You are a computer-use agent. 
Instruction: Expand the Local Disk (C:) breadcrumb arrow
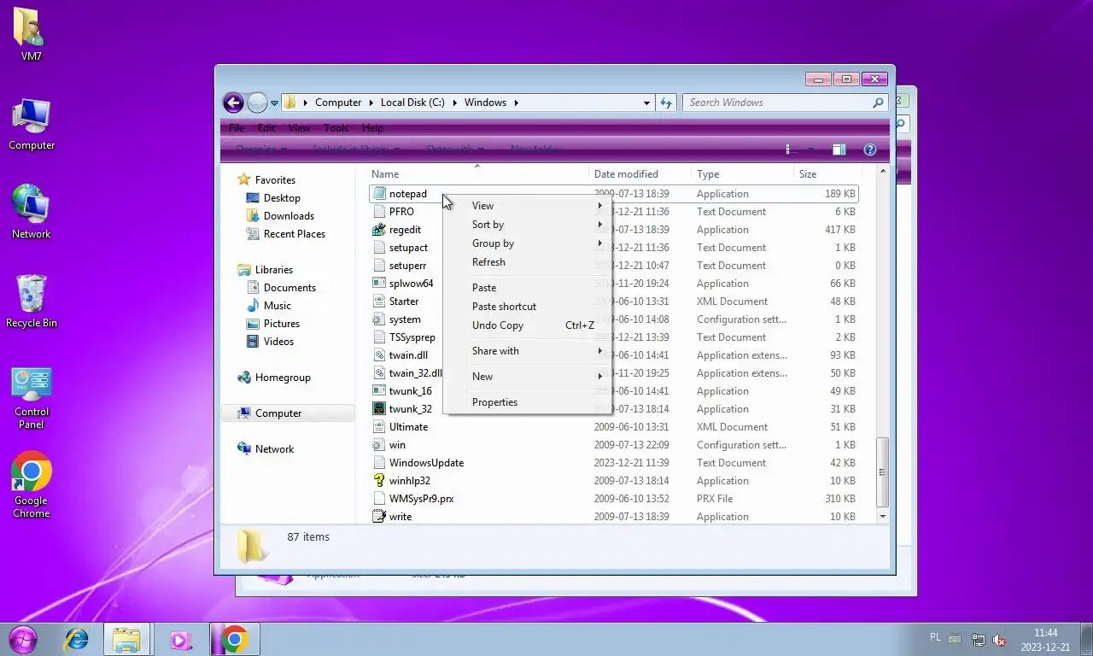[454, 102]
